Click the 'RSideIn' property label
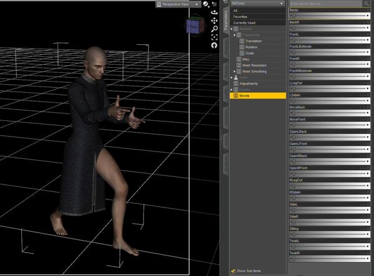 [295, 193]
